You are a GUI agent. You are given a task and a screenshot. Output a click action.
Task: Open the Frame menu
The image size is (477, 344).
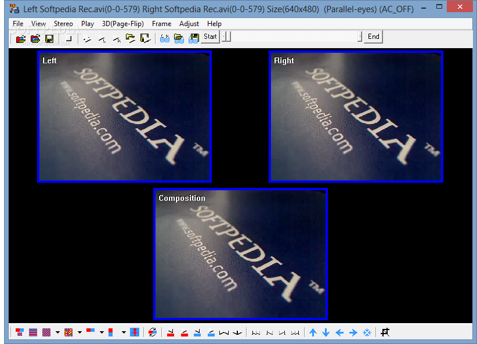pyautogui.click(x=161, y=24)
